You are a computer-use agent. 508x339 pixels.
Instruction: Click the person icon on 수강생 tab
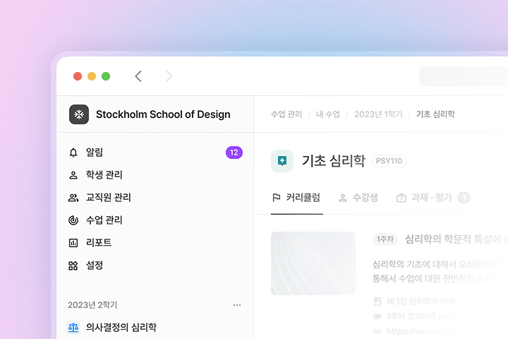(343, 198)
